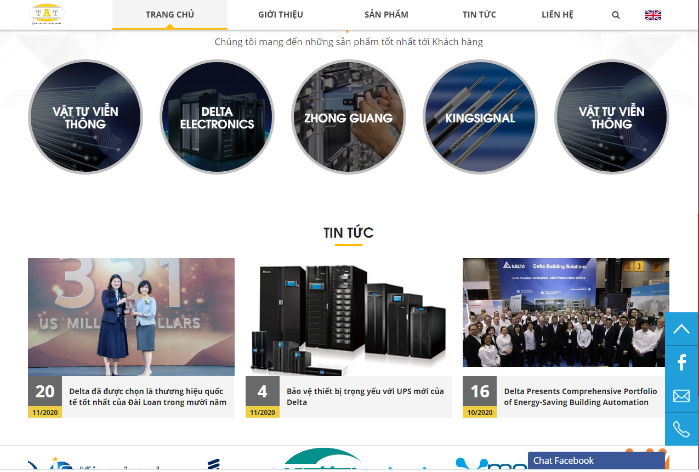Click the phone call sidebar icon
The height and width of the screenshot is (472, 699).
pos(681,429)
